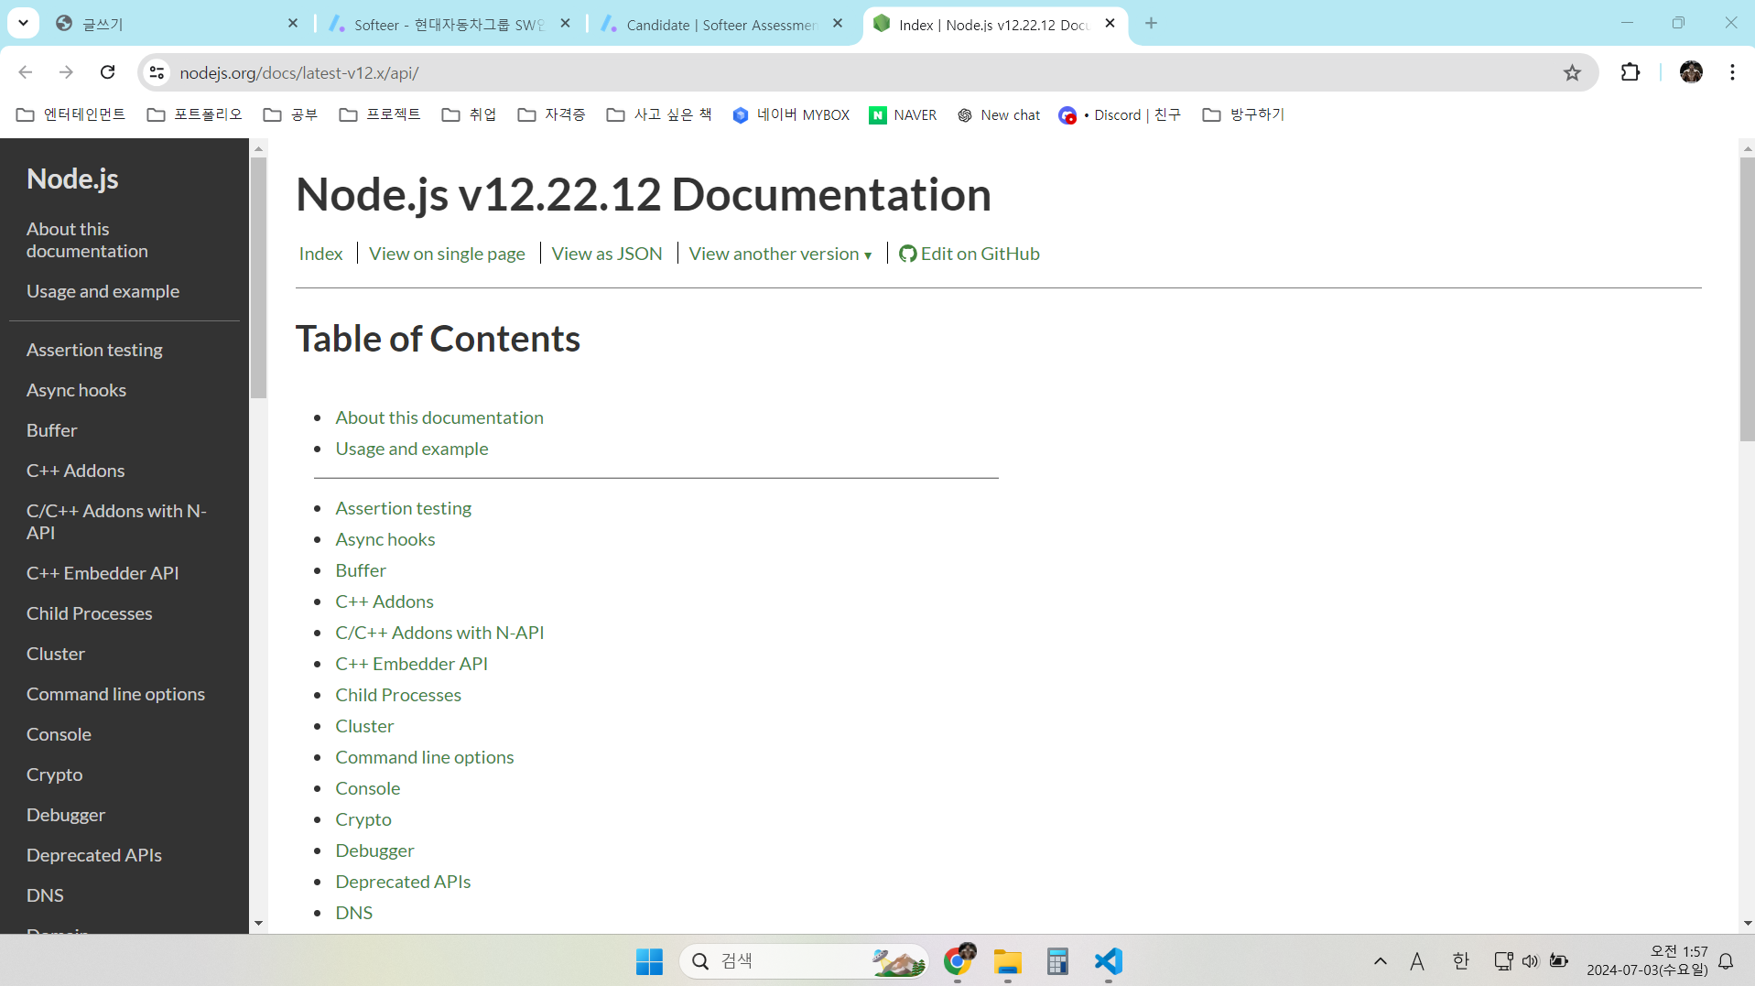1755x986 pixels.
Task: Switch to the Candidate Softeer Assessment tab
Action: point(721,24)
